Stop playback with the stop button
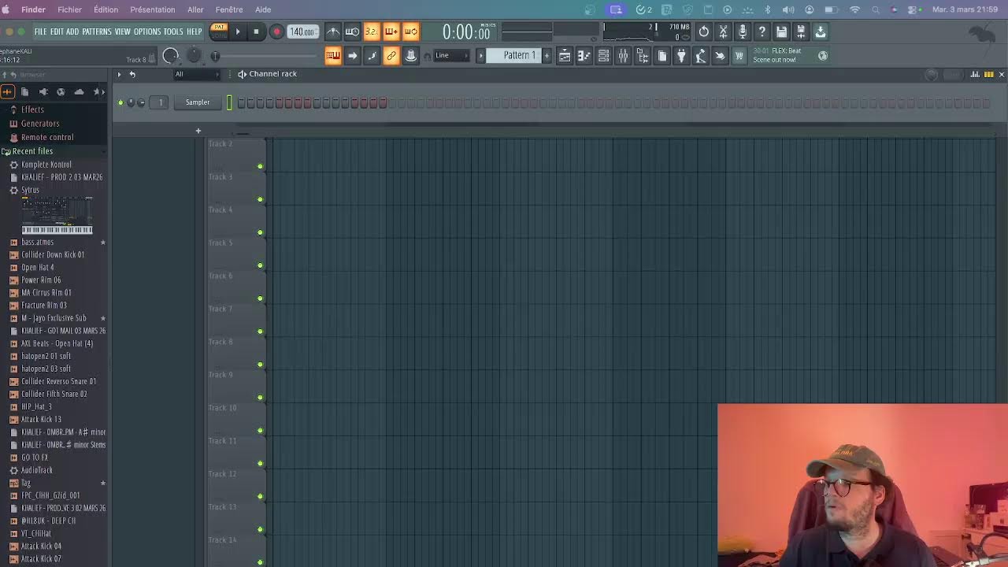The image size is (1008, 567). (256, 31)
